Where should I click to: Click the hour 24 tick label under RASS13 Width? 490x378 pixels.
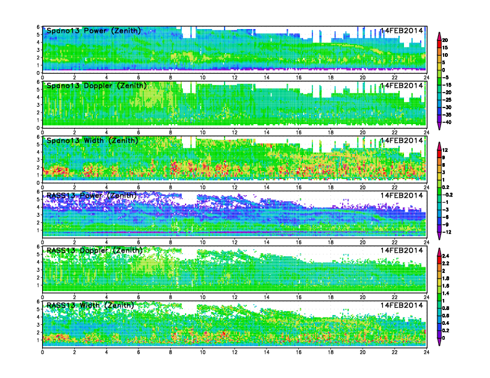[x=426, y=352]
